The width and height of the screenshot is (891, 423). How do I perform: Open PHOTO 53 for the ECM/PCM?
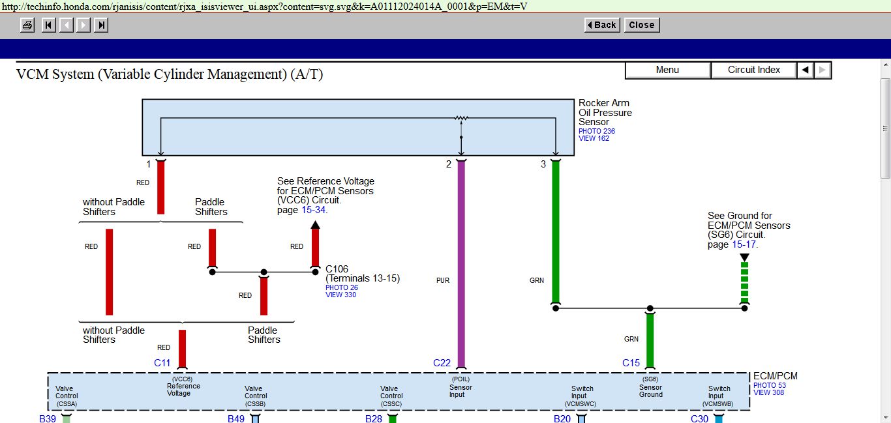coord(769,385)
